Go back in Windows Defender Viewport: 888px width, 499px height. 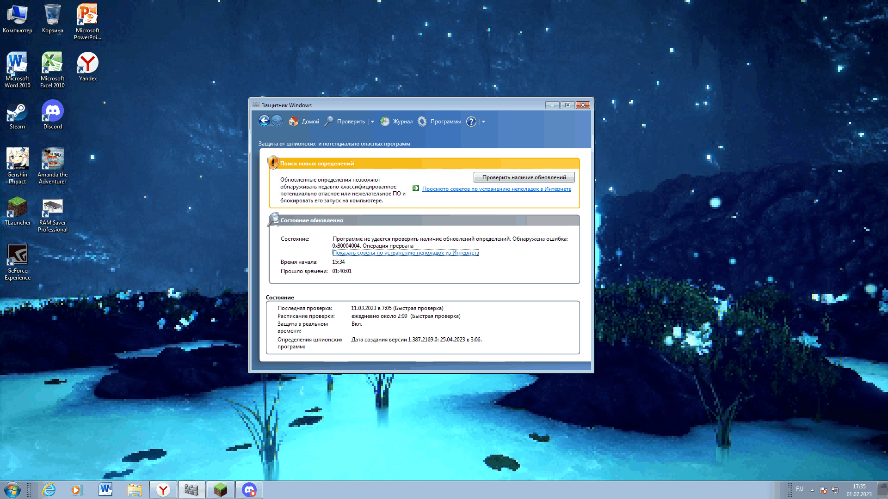point(264,121)
